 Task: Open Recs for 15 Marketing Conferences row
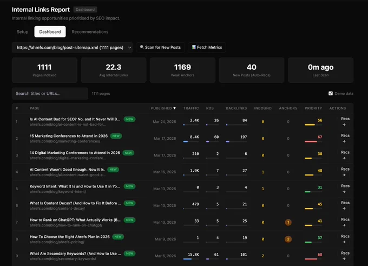(345, 138)
